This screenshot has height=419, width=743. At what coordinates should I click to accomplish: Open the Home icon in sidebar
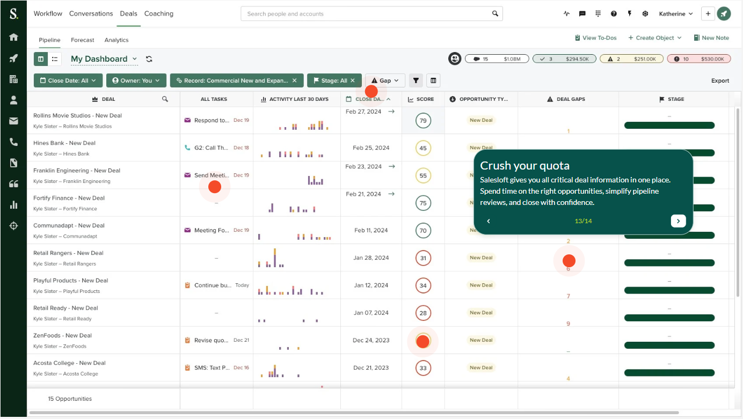[x=13, y=37]
